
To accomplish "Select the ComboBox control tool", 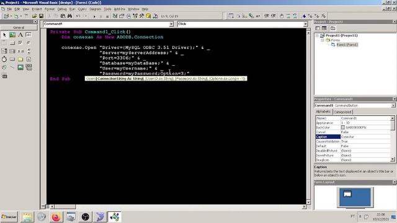I will click(4, 51).
